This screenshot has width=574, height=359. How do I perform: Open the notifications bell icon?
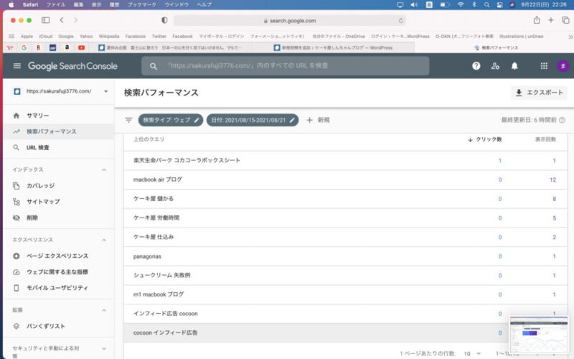(514, 66)
